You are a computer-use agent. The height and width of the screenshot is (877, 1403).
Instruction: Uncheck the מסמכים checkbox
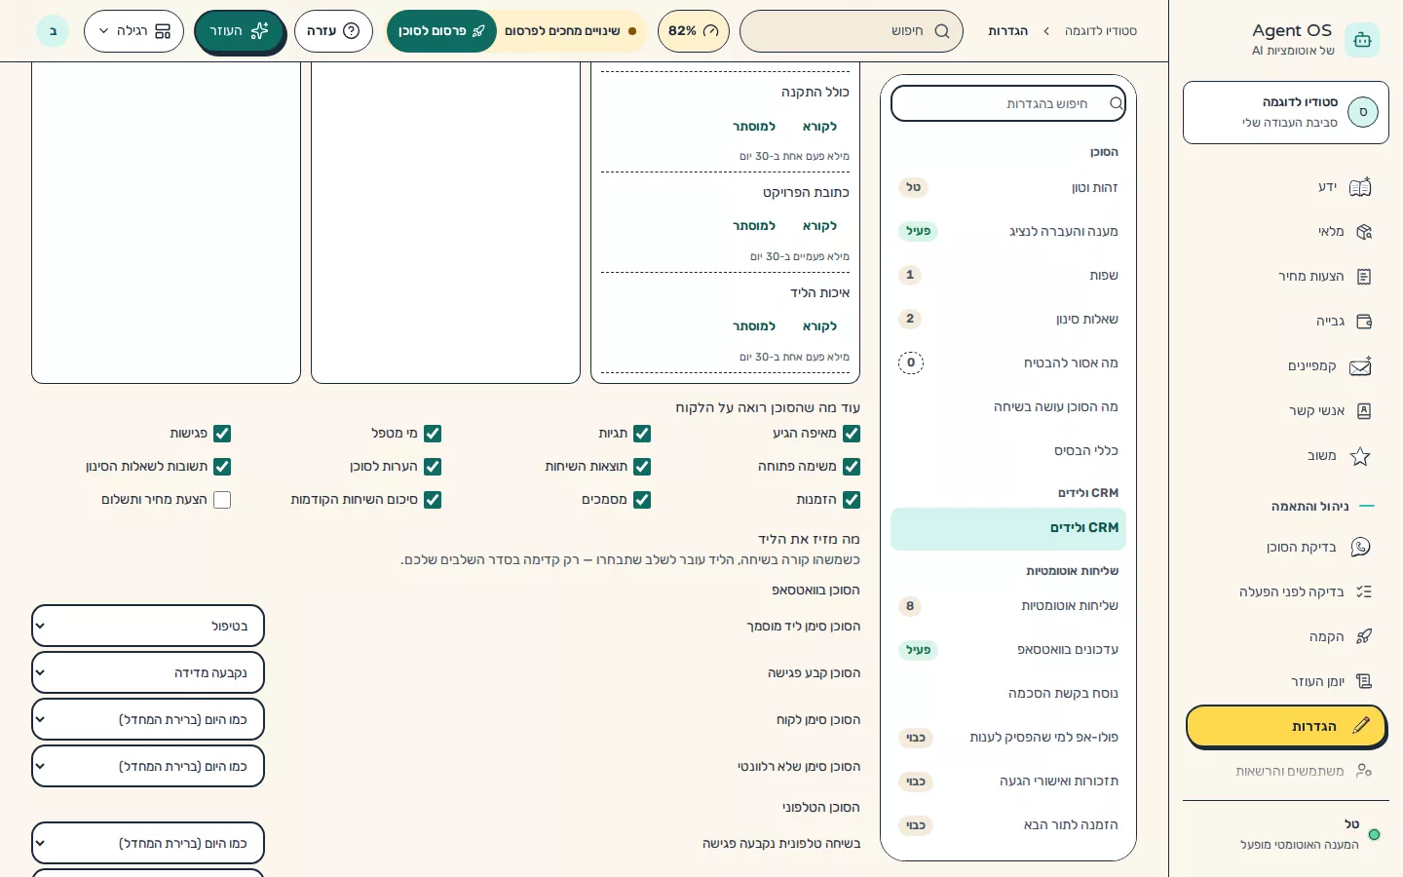click(642, 500)
